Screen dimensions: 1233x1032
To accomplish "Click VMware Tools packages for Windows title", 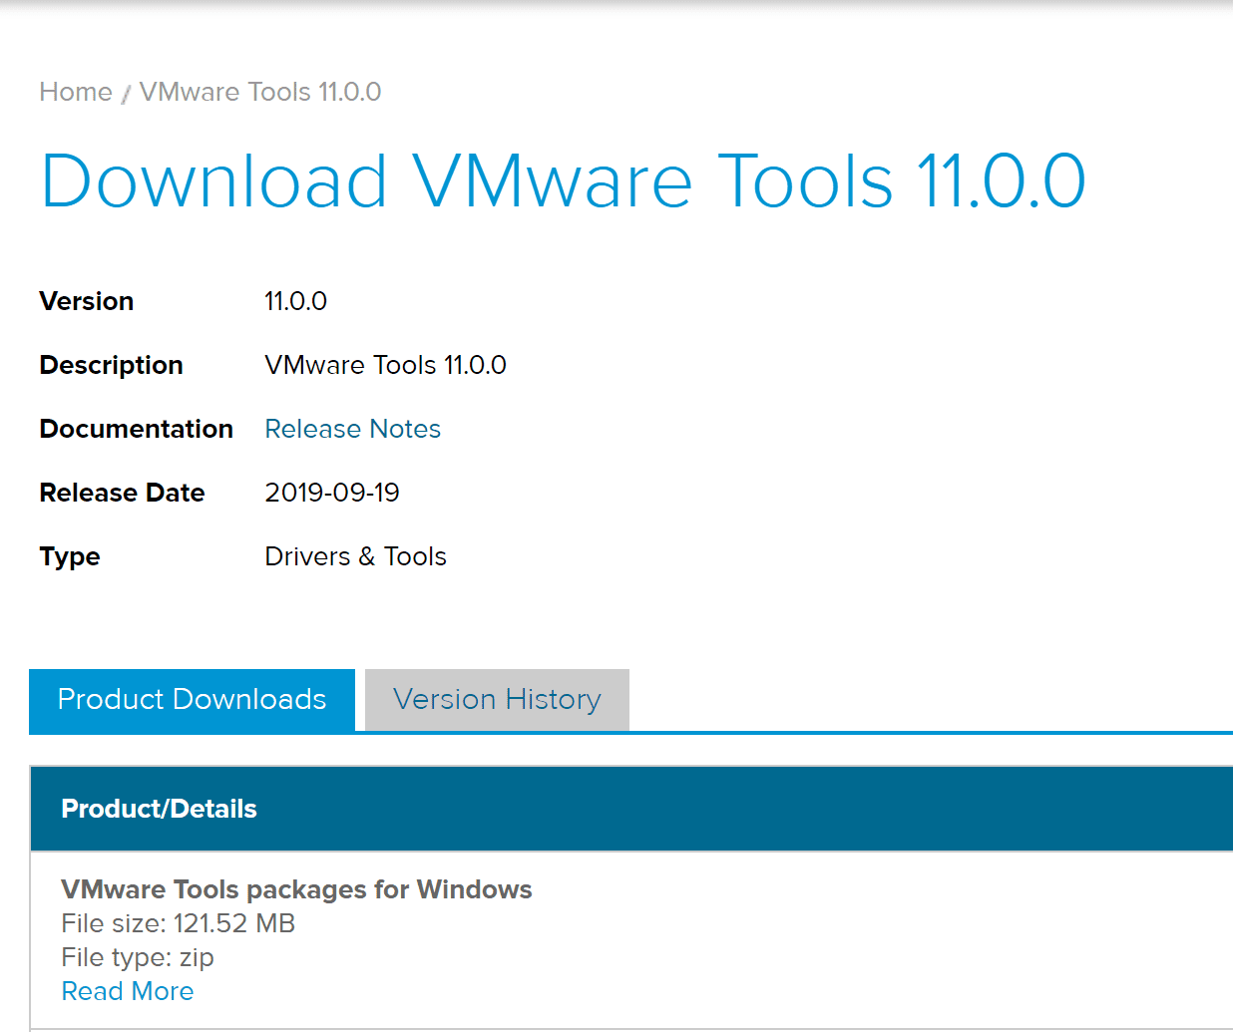I will [296, 889].
